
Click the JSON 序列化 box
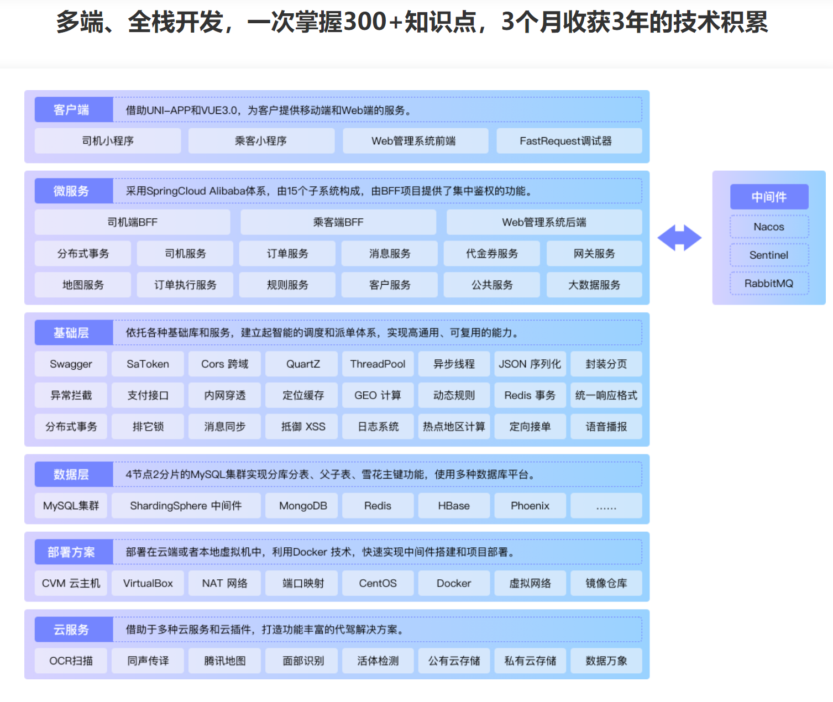coord(530,364)
